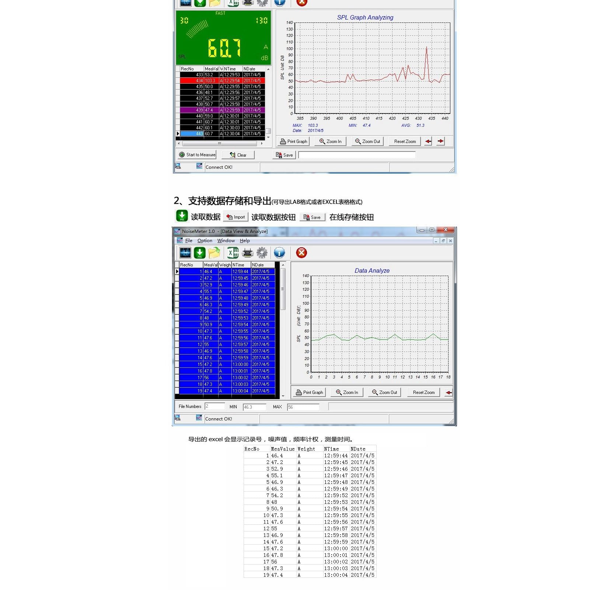Click Zoom In under Data Analyze chart
This screenshot has height=590, width=590.
347,392
